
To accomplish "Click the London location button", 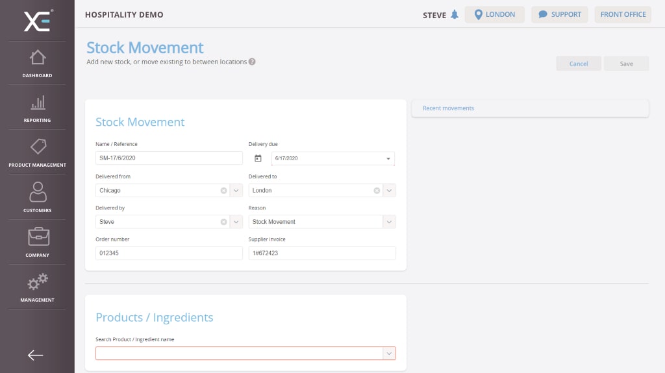I will (494, 15).
